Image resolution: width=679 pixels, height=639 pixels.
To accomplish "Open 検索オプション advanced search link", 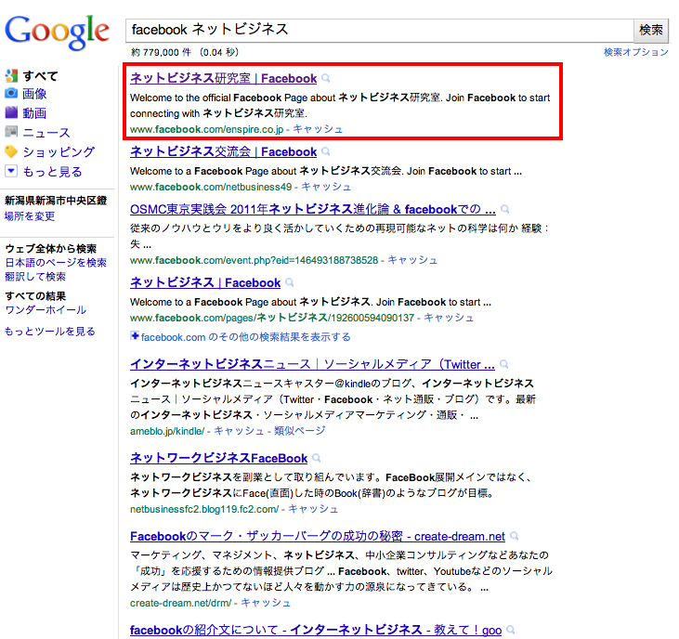I will [x=636, y=52].
